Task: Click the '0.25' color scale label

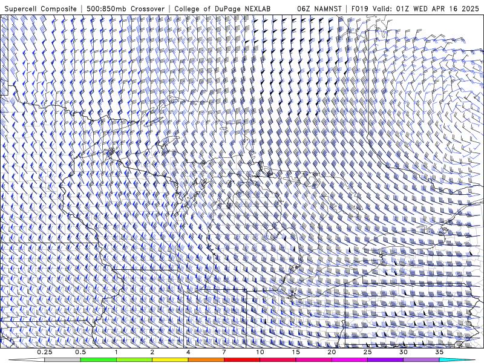Action: pyautogui.click(x=45, y=352)
